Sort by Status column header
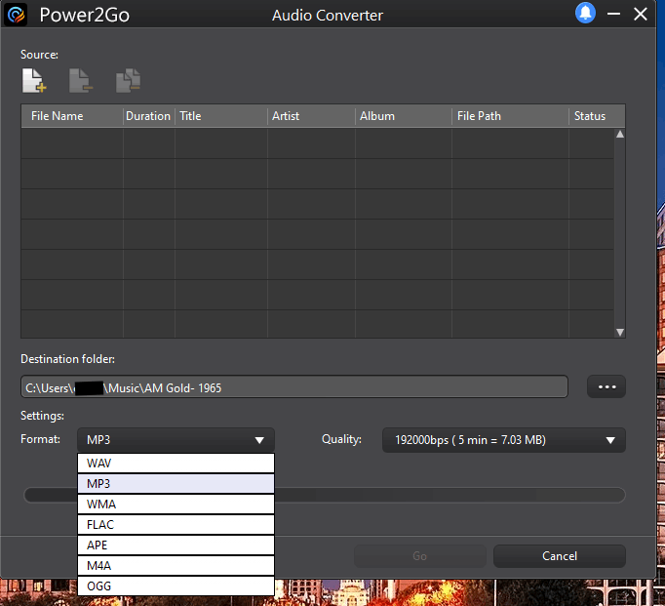This screenshot has width=665, height=606. pos(597,116)
